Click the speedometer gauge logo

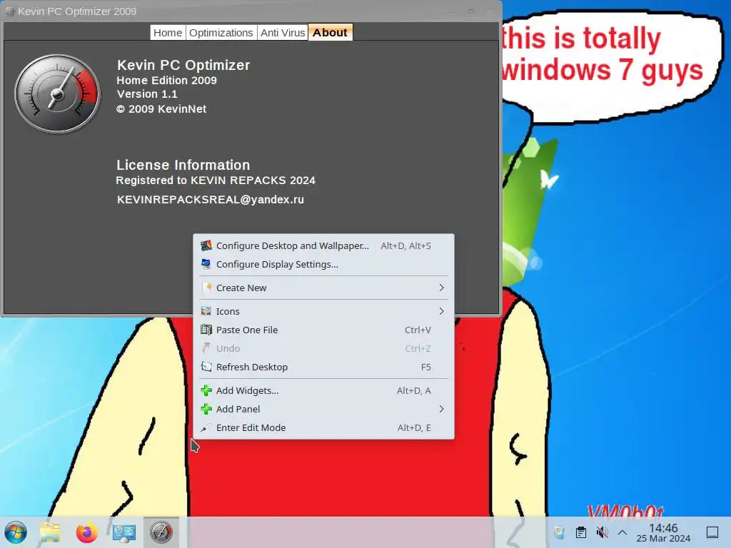coord(57,93)
